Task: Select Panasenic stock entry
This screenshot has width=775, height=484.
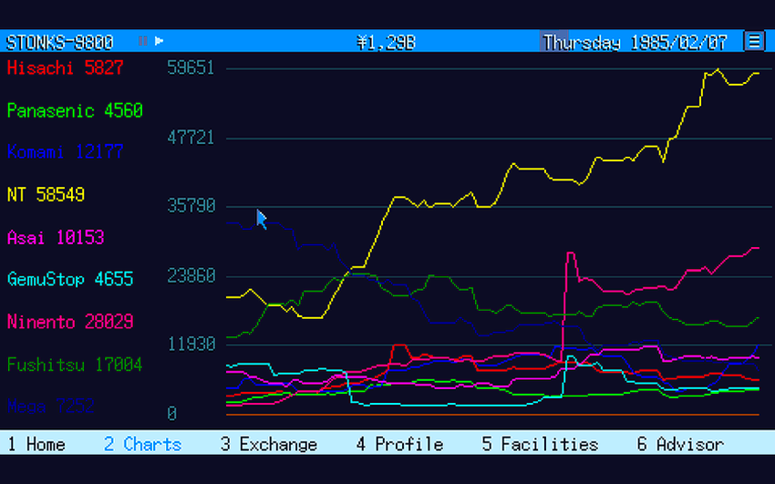Action: [x=75, y=110]
